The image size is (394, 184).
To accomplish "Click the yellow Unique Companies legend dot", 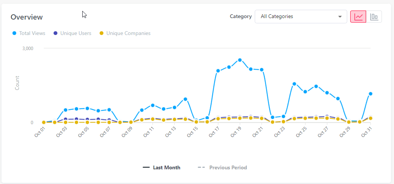I will tap(102, 33).
